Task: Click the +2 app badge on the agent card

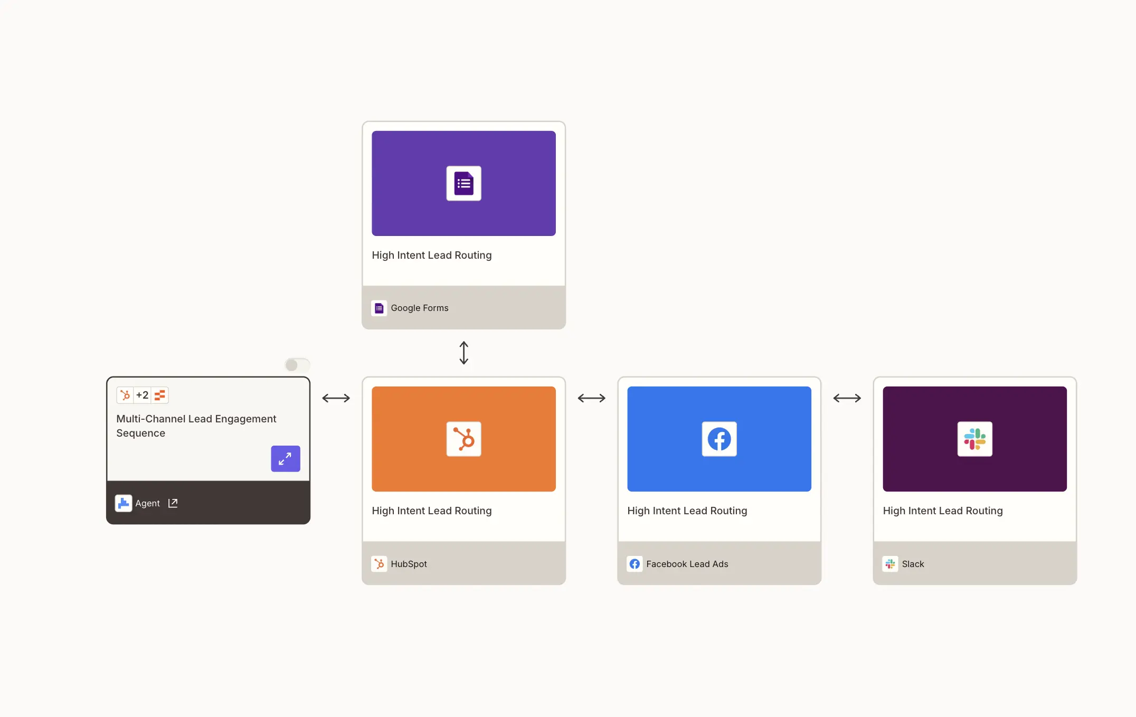Action: coord(142,395)
